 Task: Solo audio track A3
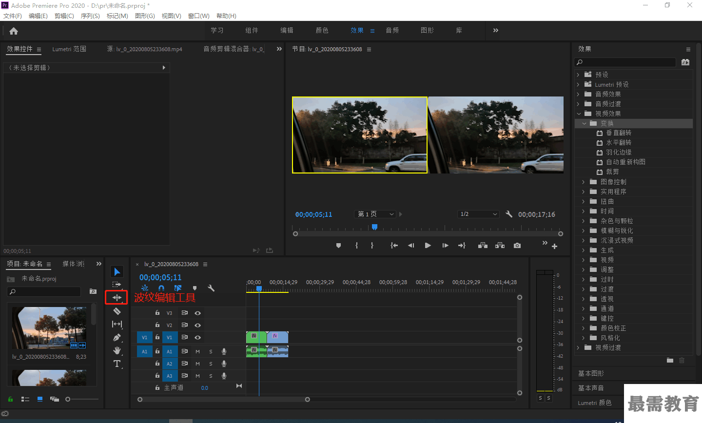click(x=211, y=376)
